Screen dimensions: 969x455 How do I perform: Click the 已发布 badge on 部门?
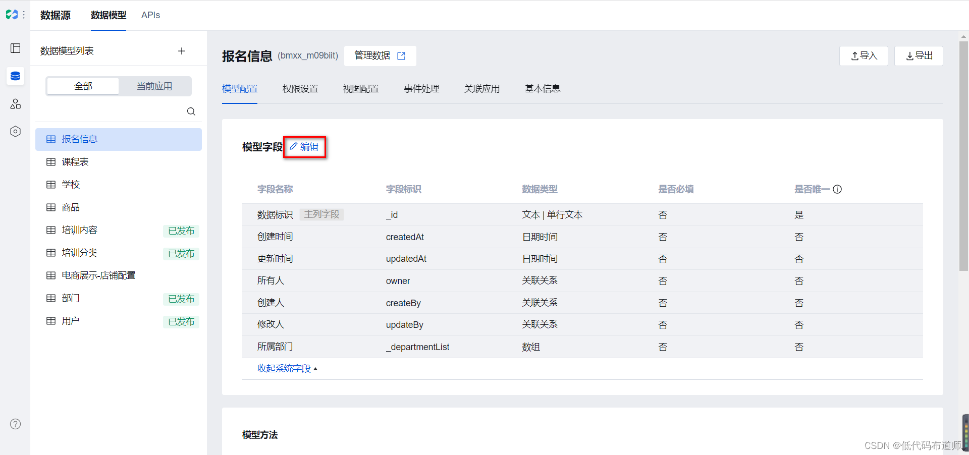181,299
